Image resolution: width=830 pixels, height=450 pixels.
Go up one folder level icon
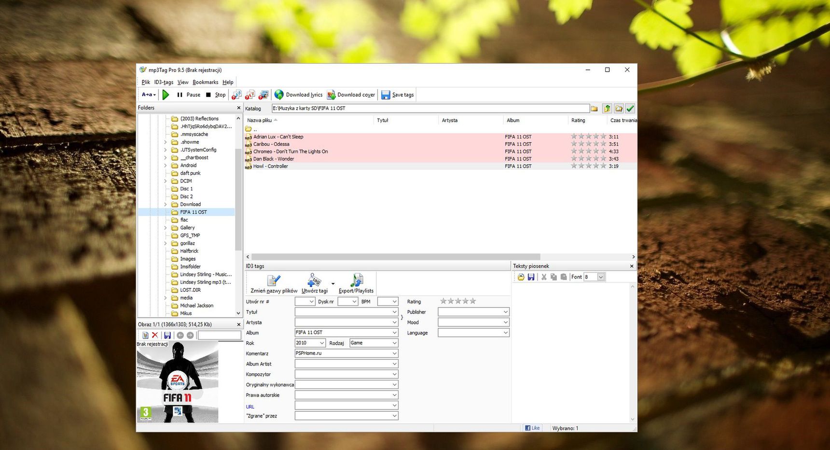point(607,109)
